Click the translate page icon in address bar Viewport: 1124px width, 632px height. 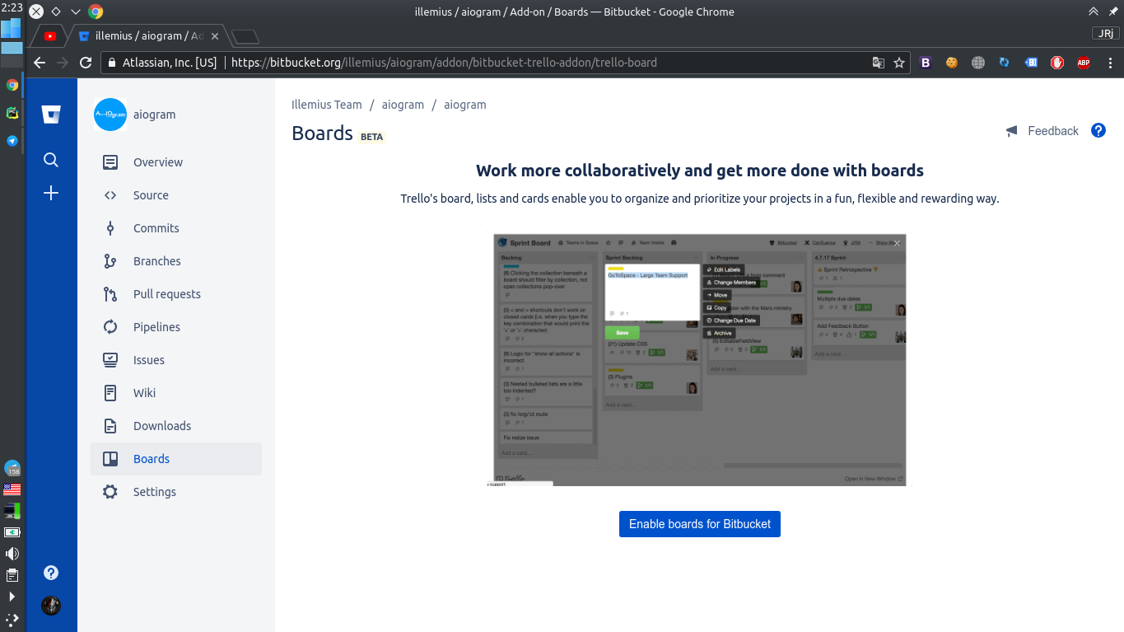(879, 63)
